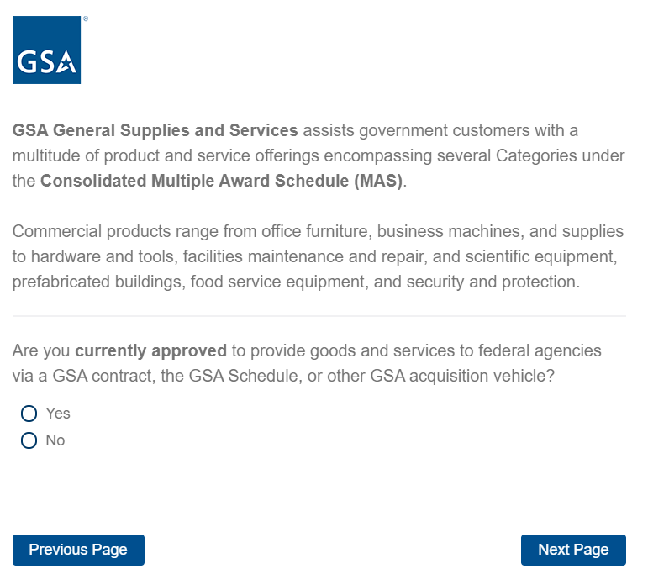This screenshot has width=648, height=585.
Task: Click the "No" option label text
Action: click(x=55, y=440)
